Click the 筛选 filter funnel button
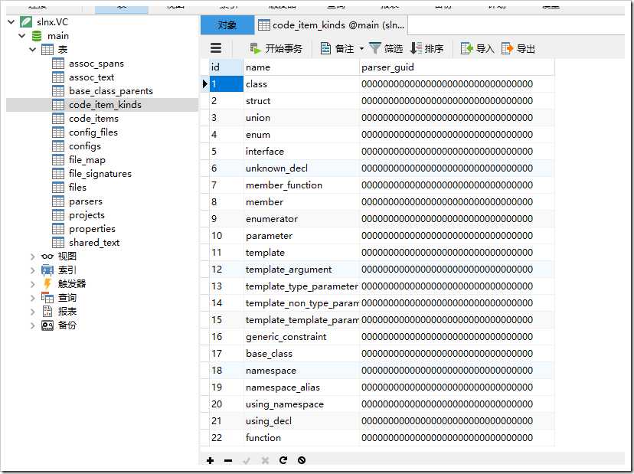This screenshot has width=634, height=474. [386, 48]
